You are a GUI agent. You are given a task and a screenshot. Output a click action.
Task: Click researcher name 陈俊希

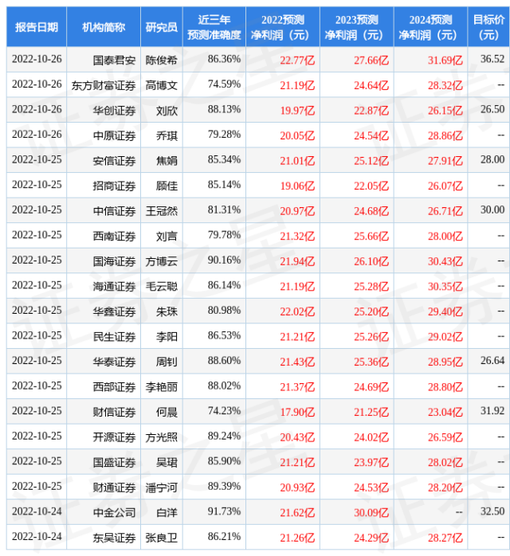[x=162, y=60]
